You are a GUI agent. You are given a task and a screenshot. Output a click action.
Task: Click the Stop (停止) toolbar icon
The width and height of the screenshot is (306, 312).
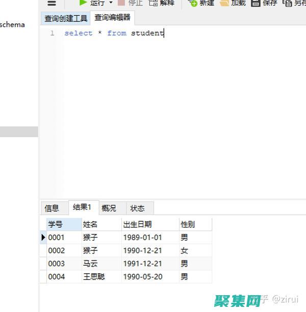pyautogui.click(x=121, y=3)
